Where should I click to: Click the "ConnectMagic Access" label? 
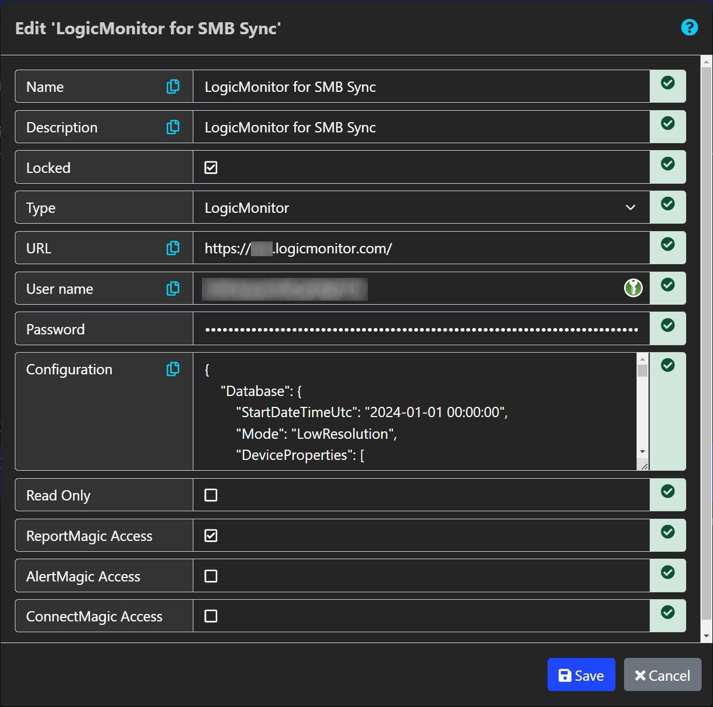95,616
